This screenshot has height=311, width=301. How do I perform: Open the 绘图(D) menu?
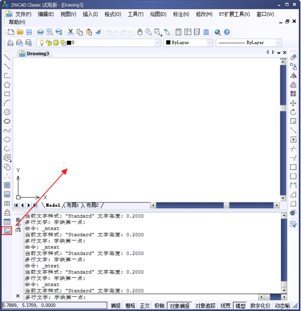(x=158, y=14)
